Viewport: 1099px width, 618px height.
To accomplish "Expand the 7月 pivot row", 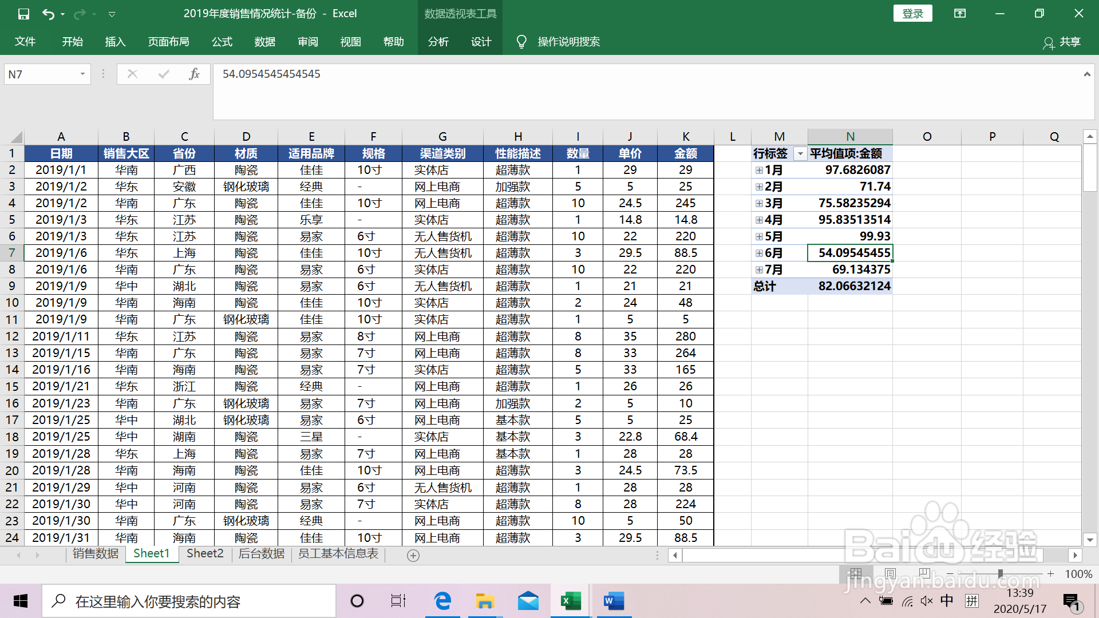I will (x=759, y=270).
